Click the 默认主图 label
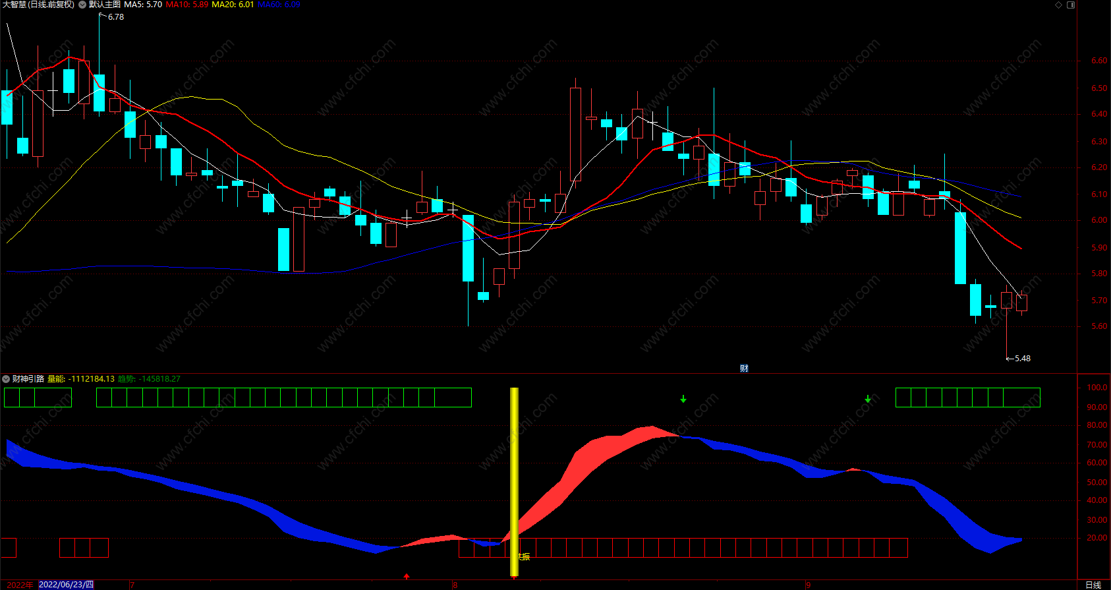The width and height of the screenshot is (1111, 590). (x=105, y=5)
